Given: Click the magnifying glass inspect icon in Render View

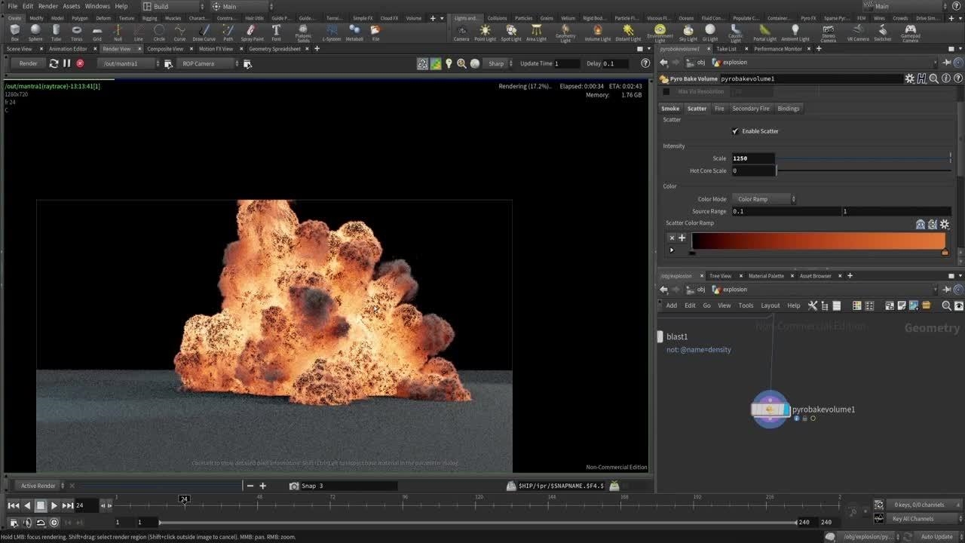Looking at the screenshot, I should 460,63.
